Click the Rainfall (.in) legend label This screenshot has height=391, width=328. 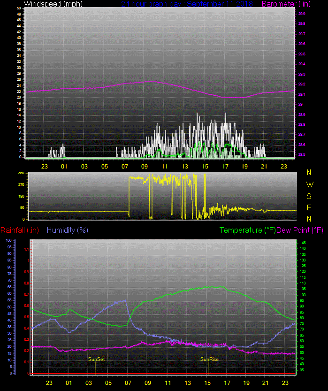point(20,230)
